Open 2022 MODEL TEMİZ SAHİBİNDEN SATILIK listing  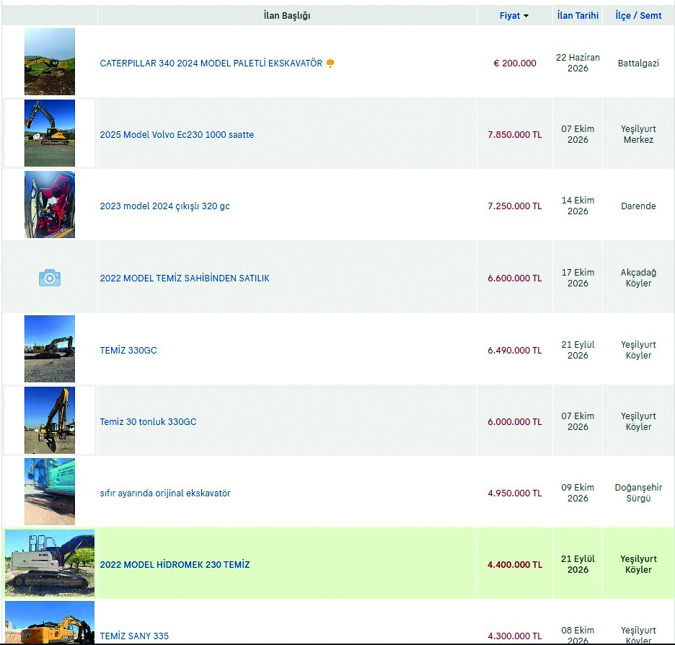[x=185, y=278]
